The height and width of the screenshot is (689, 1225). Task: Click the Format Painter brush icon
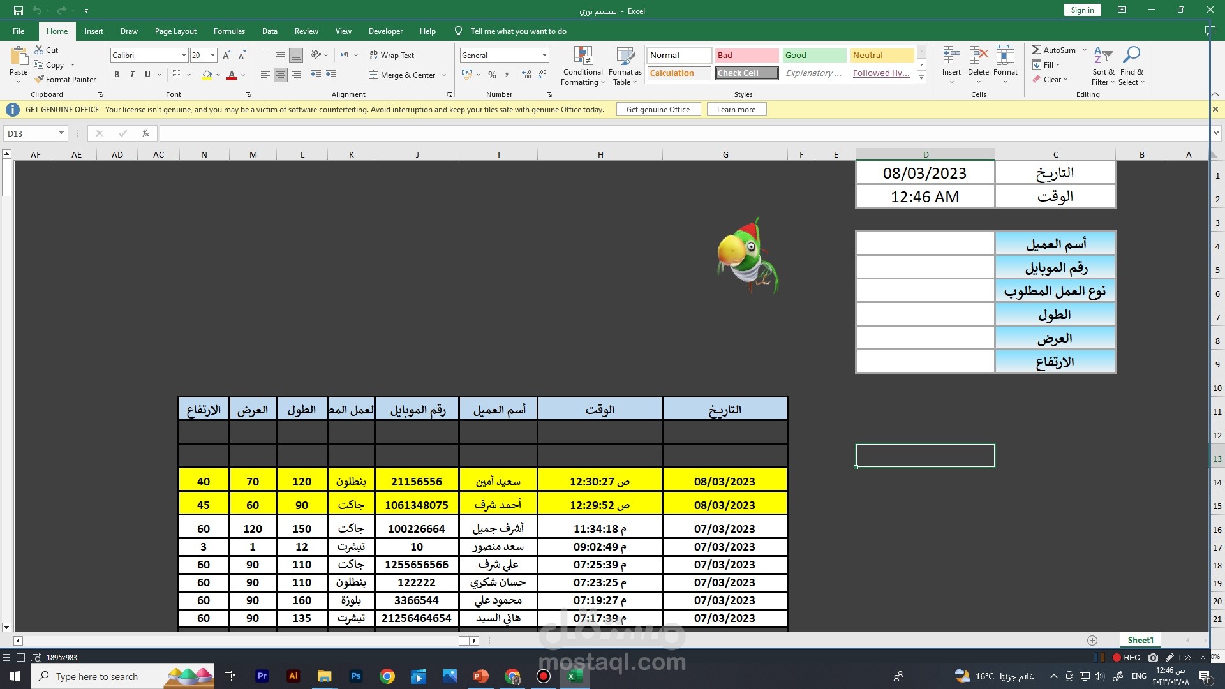[40, 79]
